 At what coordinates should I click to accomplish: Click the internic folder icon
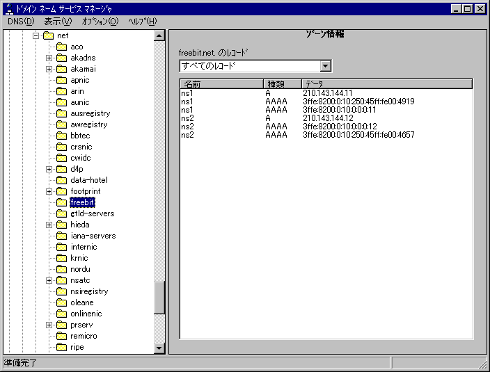tap(61, 247)
